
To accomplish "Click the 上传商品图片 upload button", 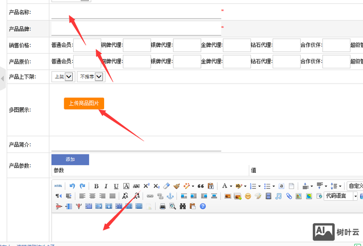I will pos(84,103).
